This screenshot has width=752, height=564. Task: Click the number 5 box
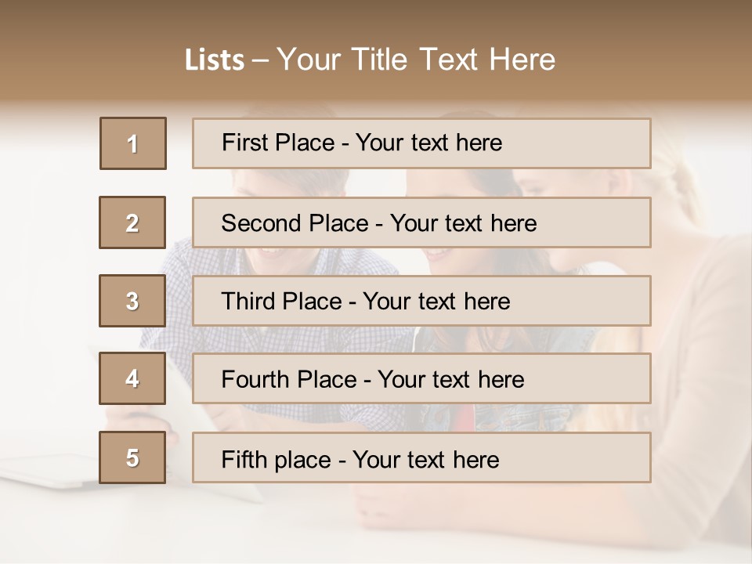[x=132, y=457]
